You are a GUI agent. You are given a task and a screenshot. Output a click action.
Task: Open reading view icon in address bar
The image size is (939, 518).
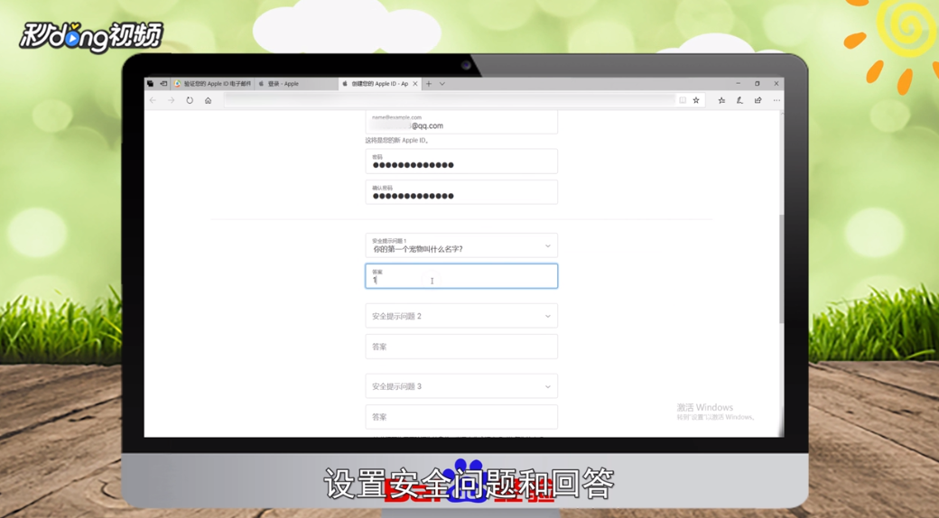click(x=682, y=100)
